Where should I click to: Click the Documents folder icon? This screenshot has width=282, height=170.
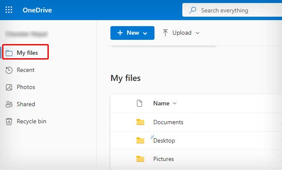[x=140, y=122]
